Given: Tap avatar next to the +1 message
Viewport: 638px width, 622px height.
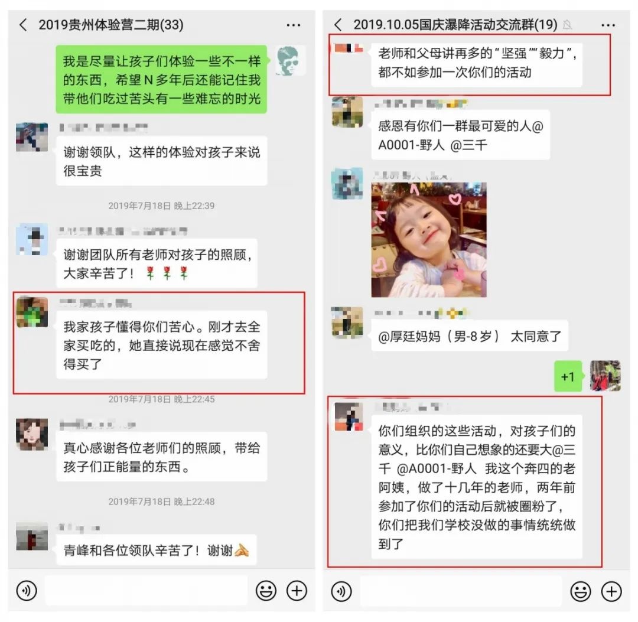Looking at the screenshot, I should tap(606, 376).
